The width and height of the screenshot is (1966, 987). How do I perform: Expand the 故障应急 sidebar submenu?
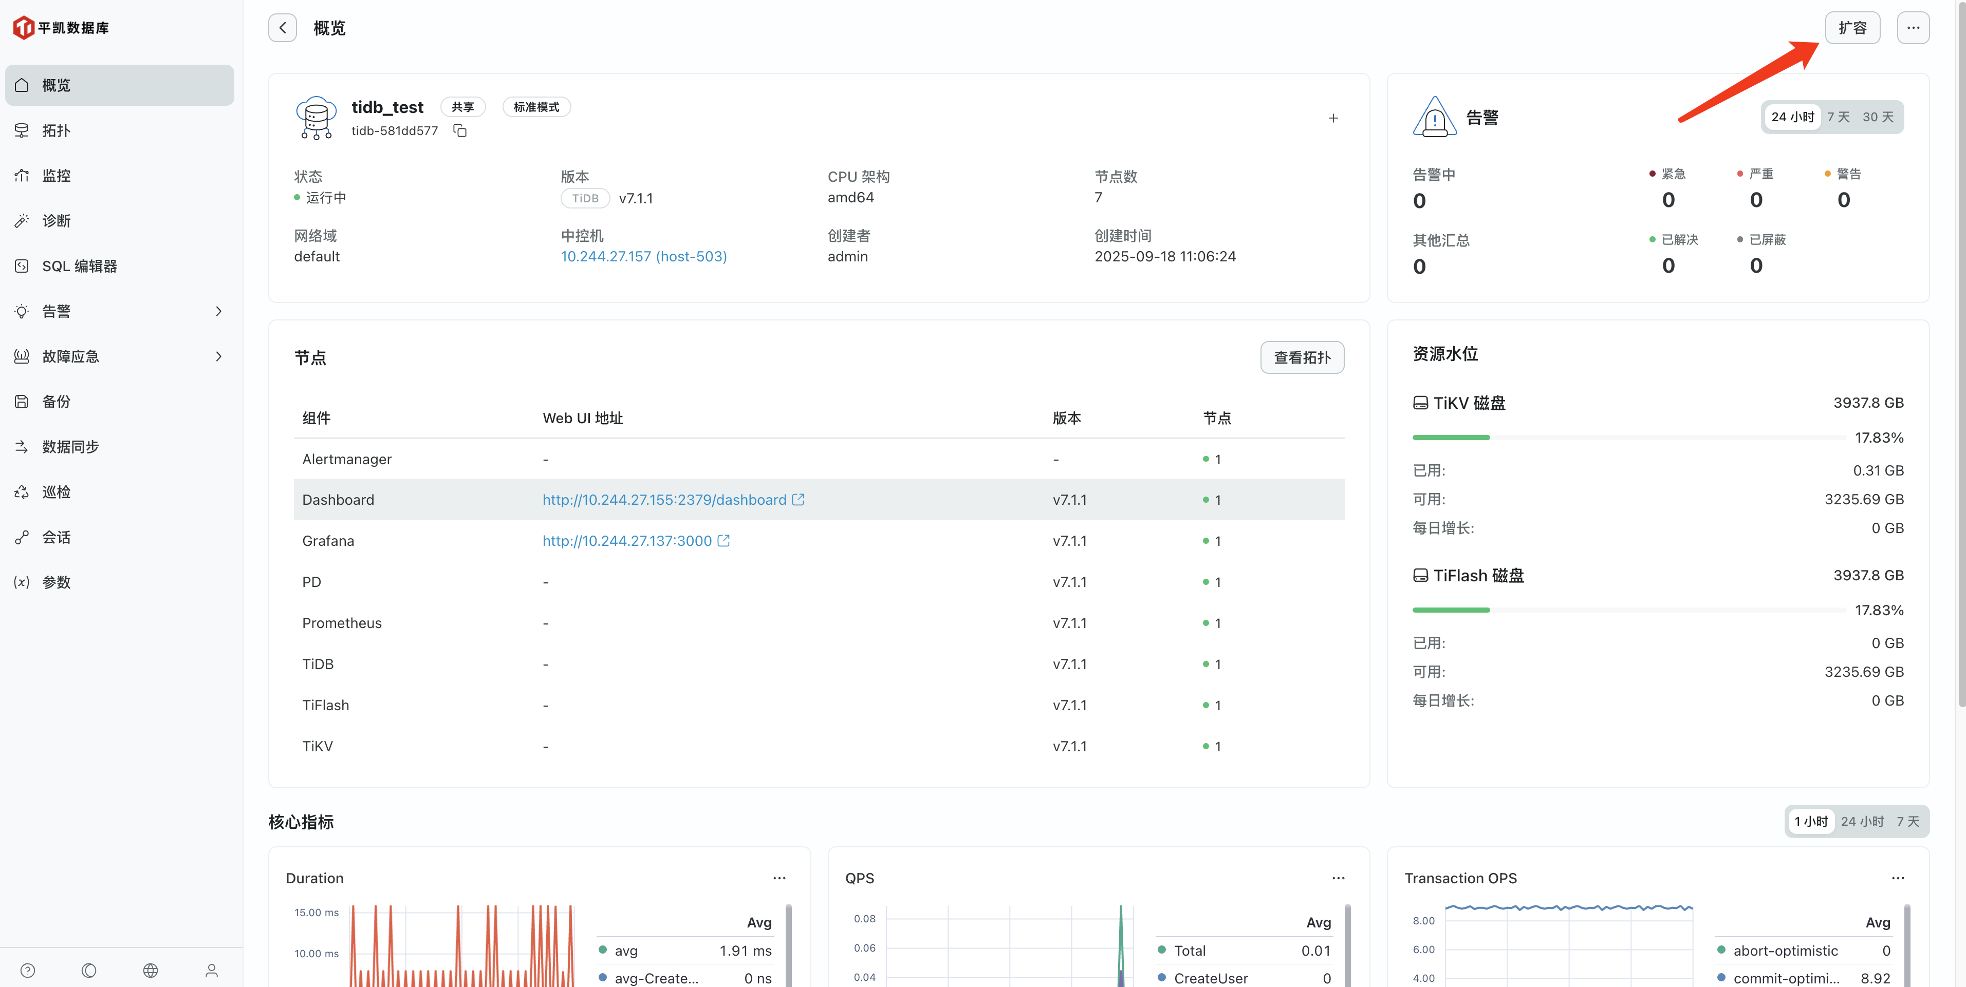click(x=218, y=356)
